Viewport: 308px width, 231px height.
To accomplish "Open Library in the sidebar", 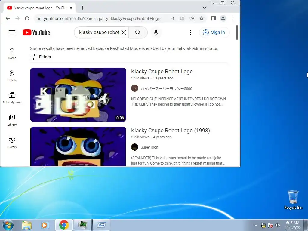I will coord(12,120).
